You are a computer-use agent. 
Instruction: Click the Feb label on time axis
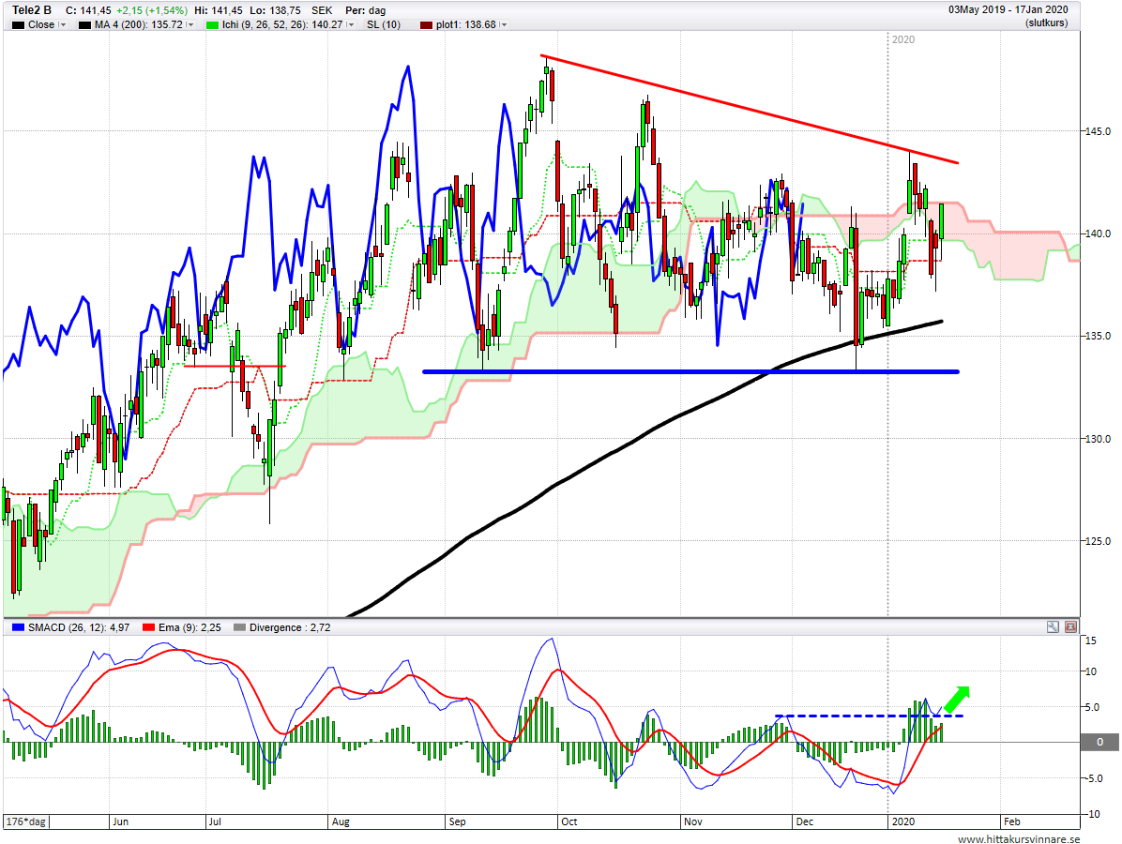point(1012,821)
